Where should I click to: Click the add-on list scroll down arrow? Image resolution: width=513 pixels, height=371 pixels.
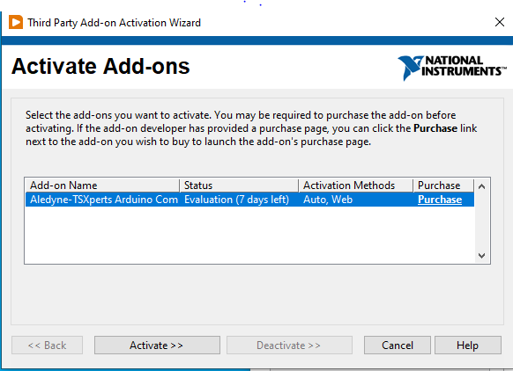[x=481, y=255]
